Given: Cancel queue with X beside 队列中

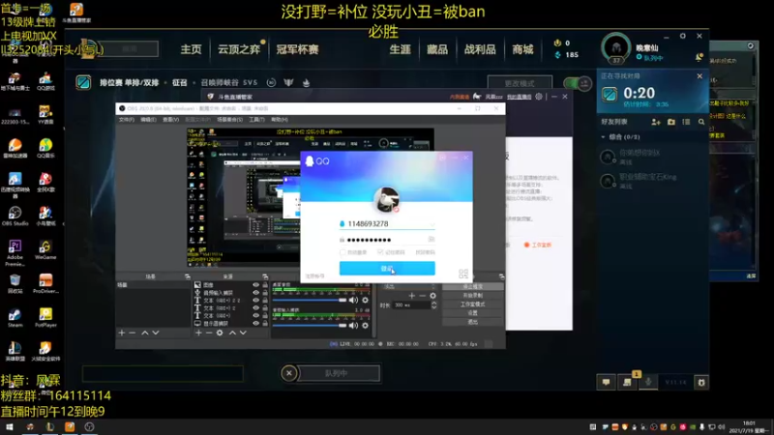Looking at the screenshot, I should [289, 373].
